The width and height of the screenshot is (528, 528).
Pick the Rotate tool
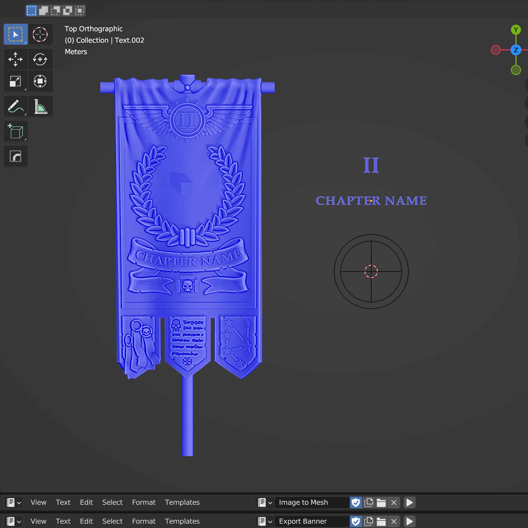click(x=40, y=59)
